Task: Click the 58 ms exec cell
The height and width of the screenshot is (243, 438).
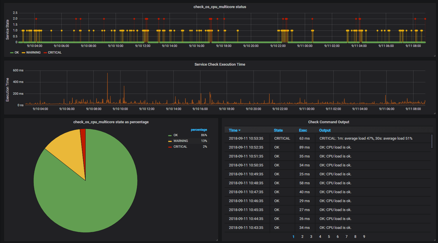Action: [x=304, y=183]
